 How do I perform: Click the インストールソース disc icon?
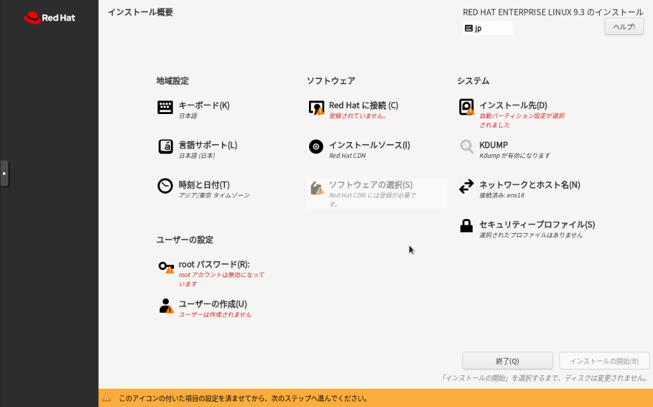pos(316,147)
